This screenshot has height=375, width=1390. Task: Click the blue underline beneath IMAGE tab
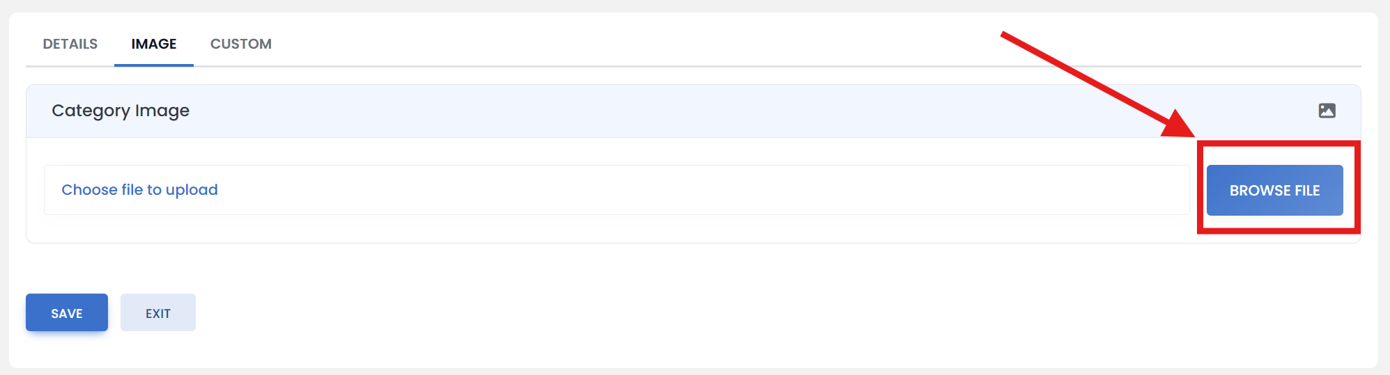click(x=154, y=65)
